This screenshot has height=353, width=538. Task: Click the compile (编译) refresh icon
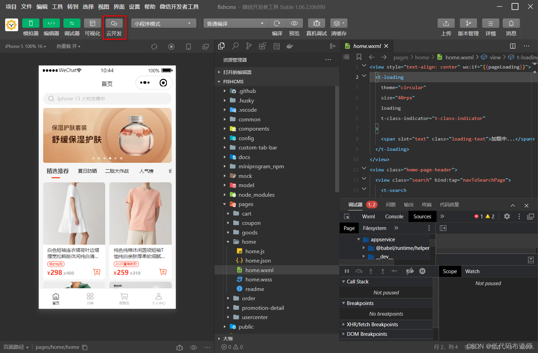277,23
